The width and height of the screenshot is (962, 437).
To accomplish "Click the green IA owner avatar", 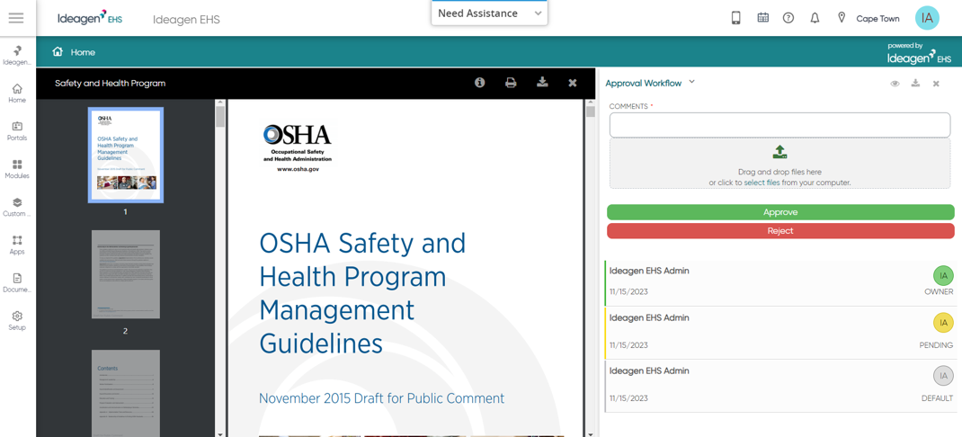I will (x=944, y=276).
